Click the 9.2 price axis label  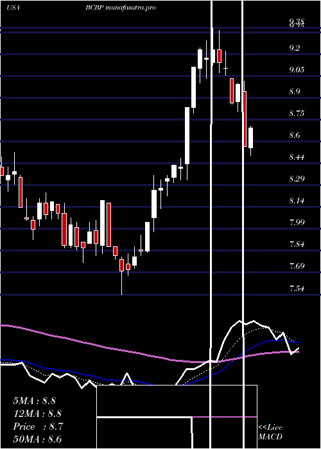point(295,48)
